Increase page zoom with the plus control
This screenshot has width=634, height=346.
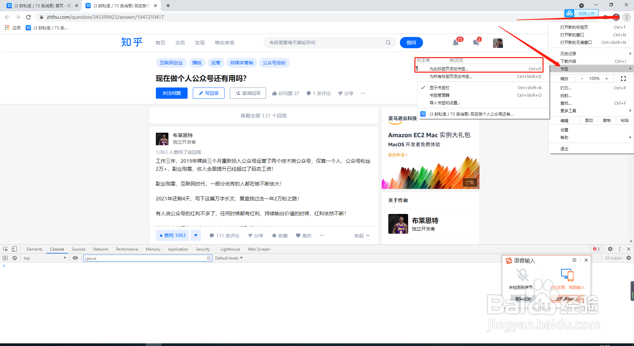tap(607, 79)
